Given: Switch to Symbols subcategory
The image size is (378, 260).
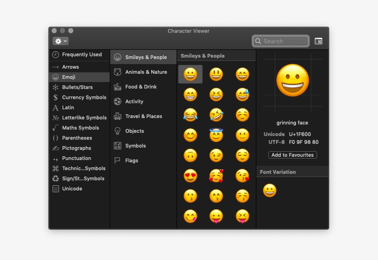Looking at the screenshot, I should (x=143, y=145).
